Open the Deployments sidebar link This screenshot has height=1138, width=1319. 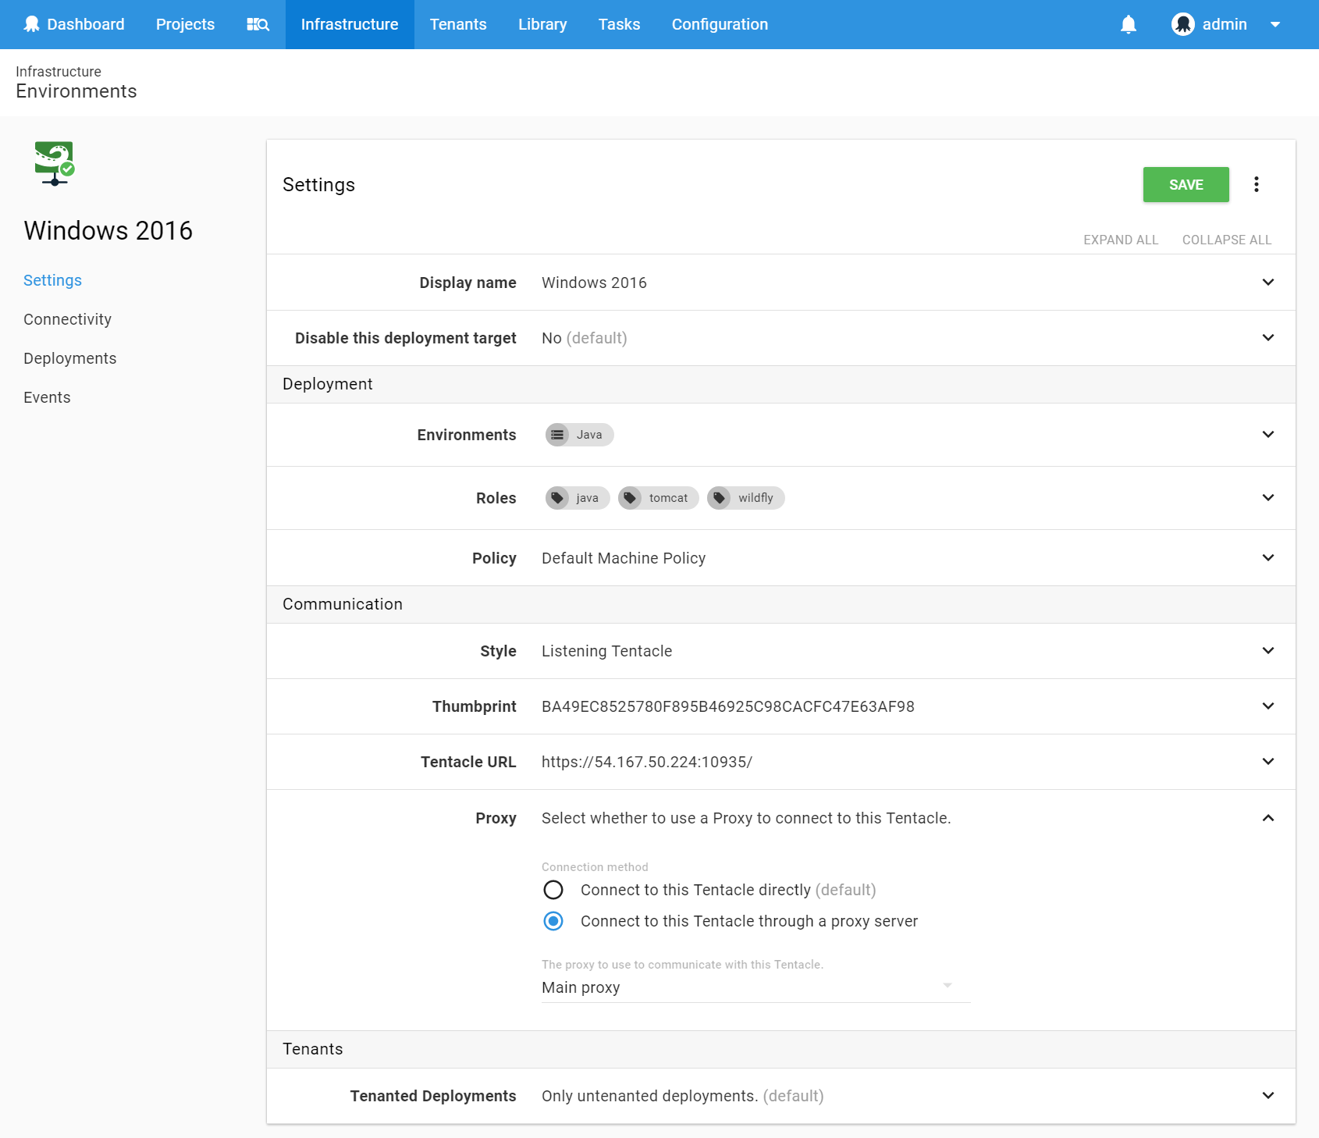[69, 358]
